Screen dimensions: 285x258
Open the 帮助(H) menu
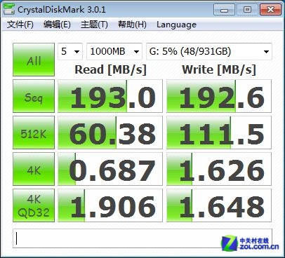(x=132, y=25)
